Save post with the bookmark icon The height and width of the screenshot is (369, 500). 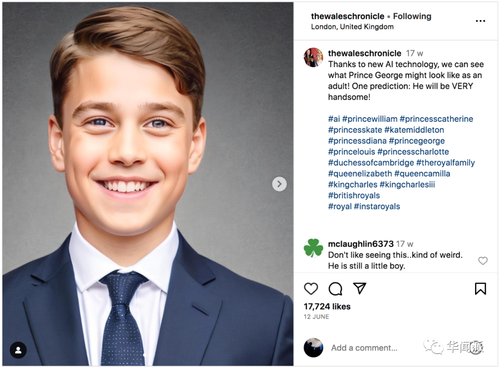(x=481, y=289)
